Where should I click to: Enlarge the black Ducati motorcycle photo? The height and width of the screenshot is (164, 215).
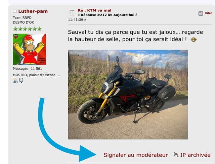tap(128, 95)
